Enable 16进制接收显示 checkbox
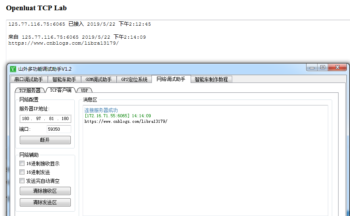 click(22, 163)
